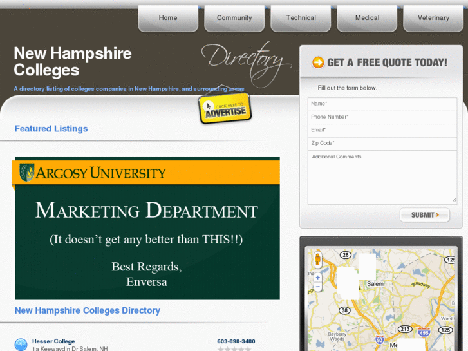The height and width of the screenshot is (351, 468).
Task: Open the Veterinary navigation tab
Action: click(x=433, y=19)
